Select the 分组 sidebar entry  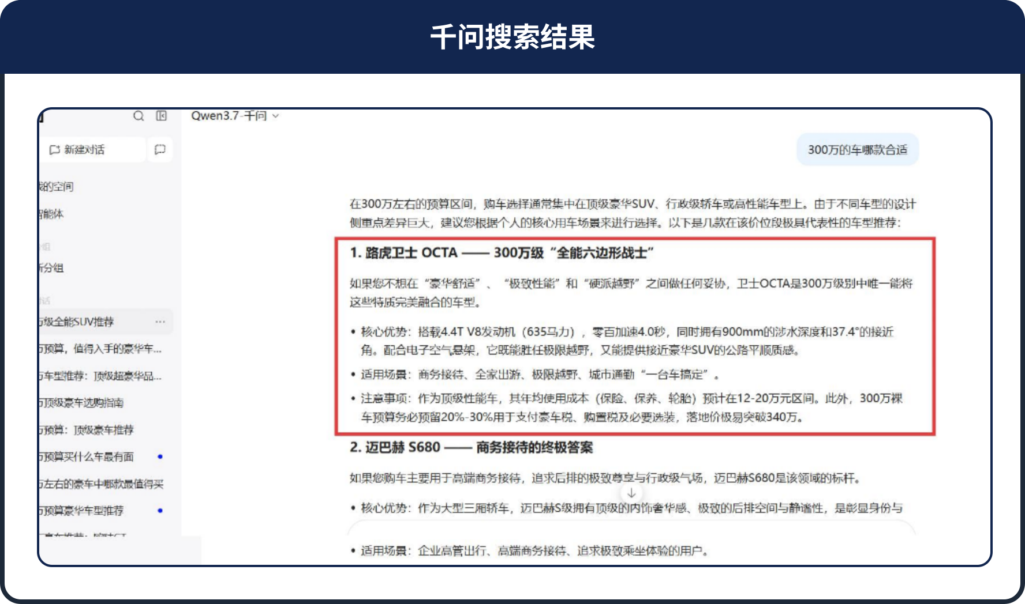[52, 268]
